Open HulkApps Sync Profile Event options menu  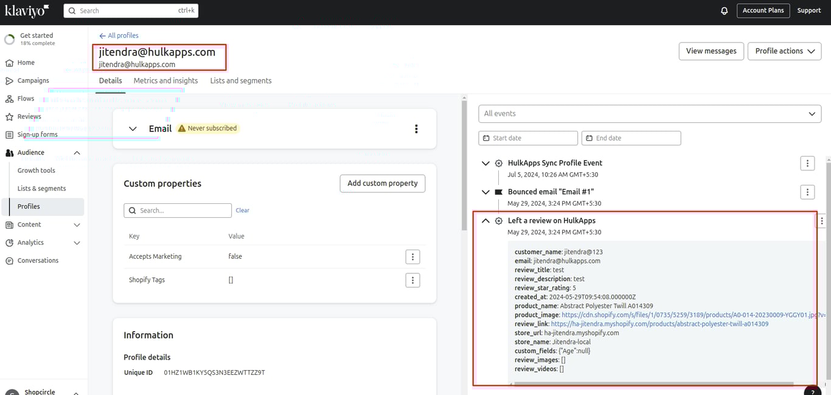pos(807,163)
